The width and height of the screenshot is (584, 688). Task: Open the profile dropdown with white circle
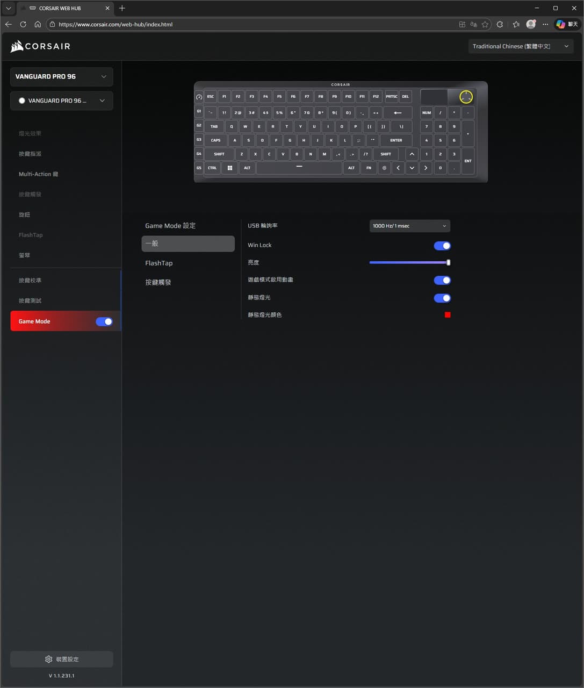62,101
